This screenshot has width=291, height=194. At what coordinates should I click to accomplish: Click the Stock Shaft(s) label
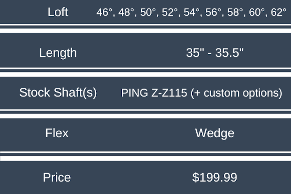coord(58,93)
